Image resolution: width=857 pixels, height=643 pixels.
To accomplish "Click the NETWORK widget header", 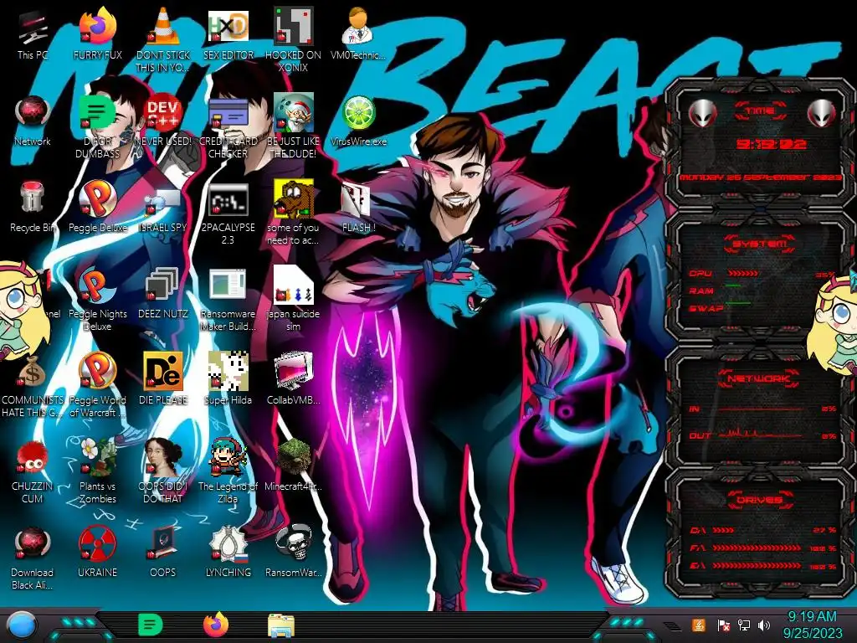I will point(758,378).
